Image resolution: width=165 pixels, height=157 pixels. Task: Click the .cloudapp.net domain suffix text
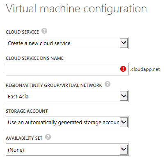145,69
